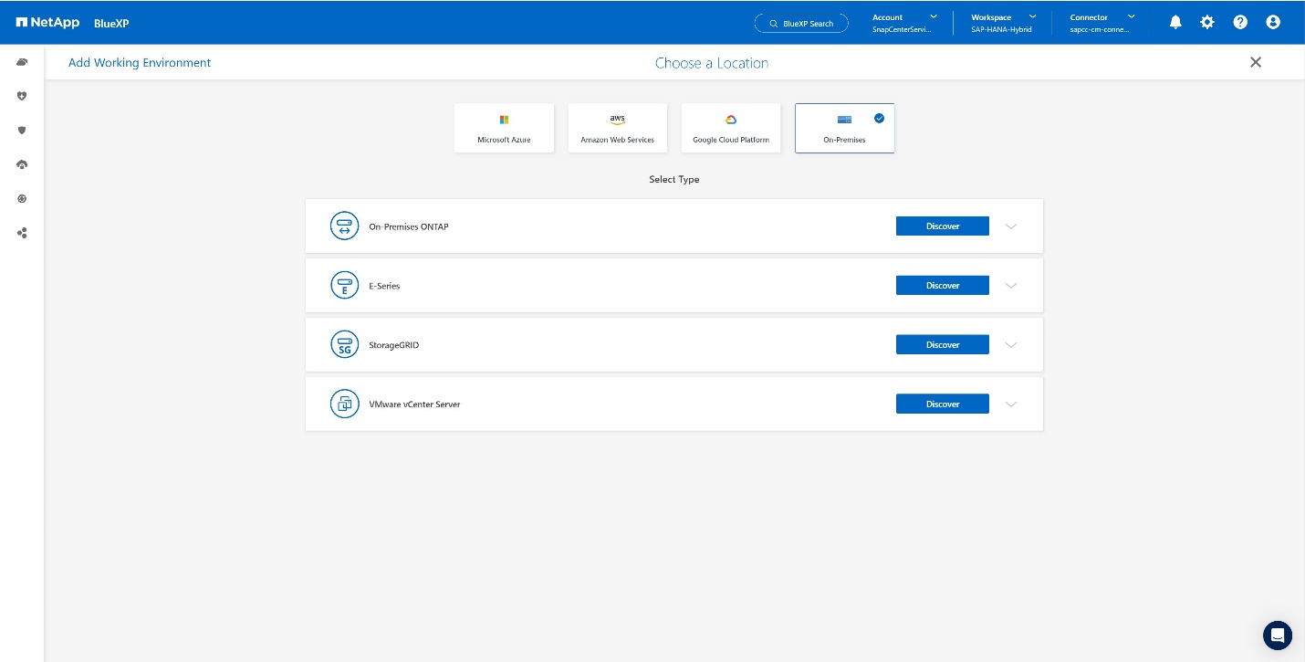The image size is (1305, 662).
Task: Select the Microsoft Azure location card
Action: [x=504, y=128]
